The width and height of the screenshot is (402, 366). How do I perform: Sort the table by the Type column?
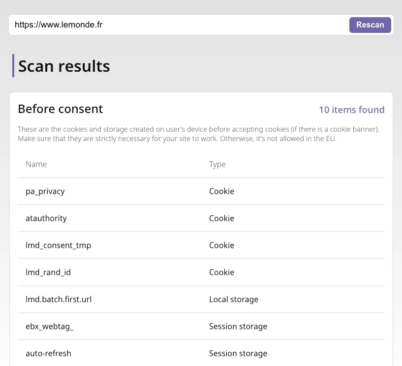pos(217,164)
